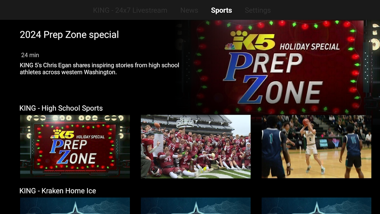
Task: Click the 24 min duration label
Action: pyautogui.click(x=30, y=55)
